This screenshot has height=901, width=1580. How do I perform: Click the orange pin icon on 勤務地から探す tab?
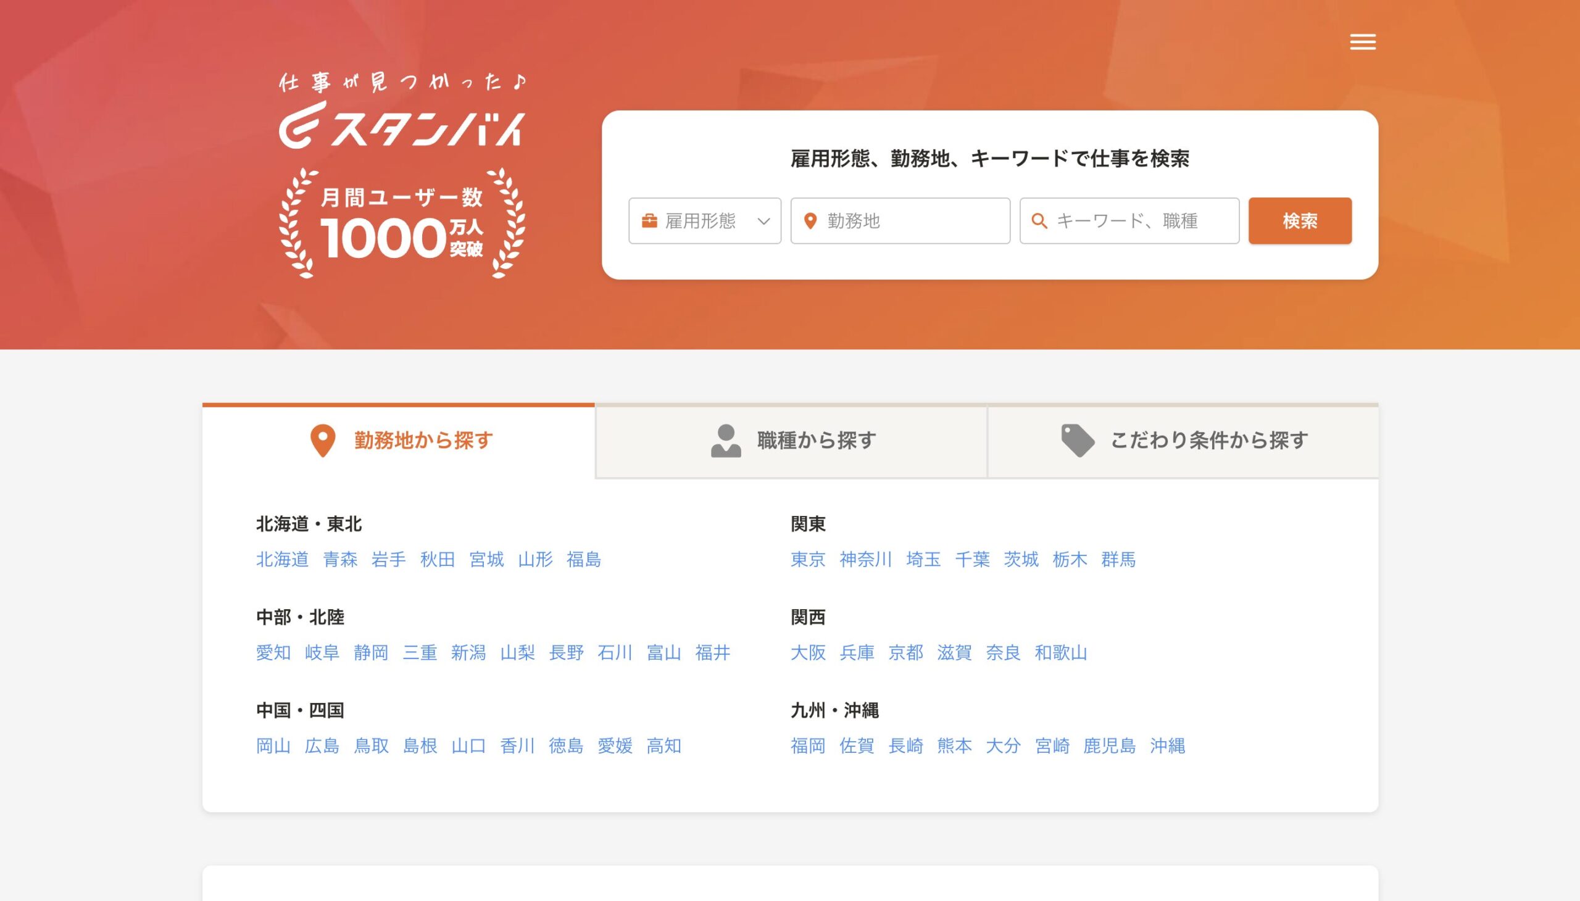tap(322, 441)
